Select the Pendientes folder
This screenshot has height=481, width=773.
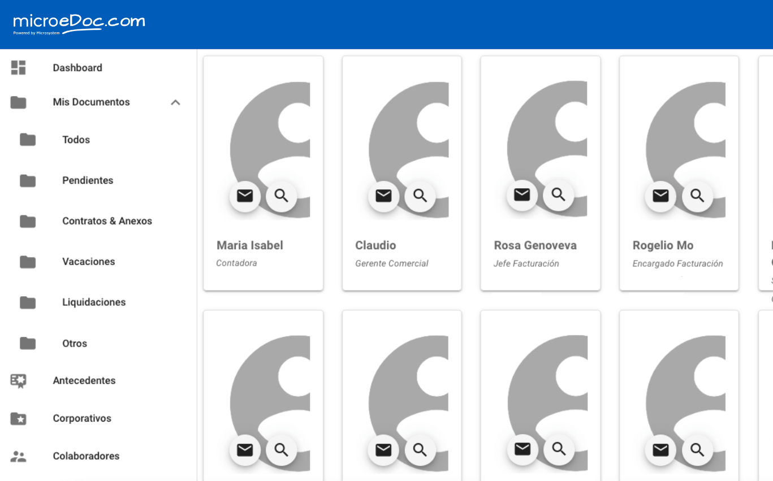pyautogui.click(x=88, y=180)
